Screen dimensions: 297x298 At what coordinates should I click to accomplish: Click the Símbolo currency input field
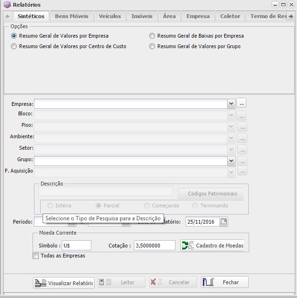click(x=77, y=246)
